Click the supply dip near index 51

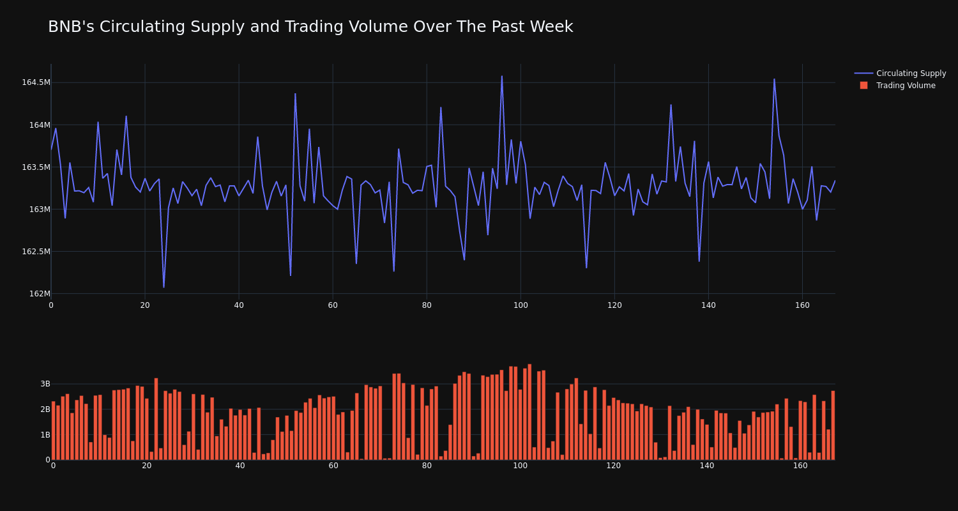[291, 275]
